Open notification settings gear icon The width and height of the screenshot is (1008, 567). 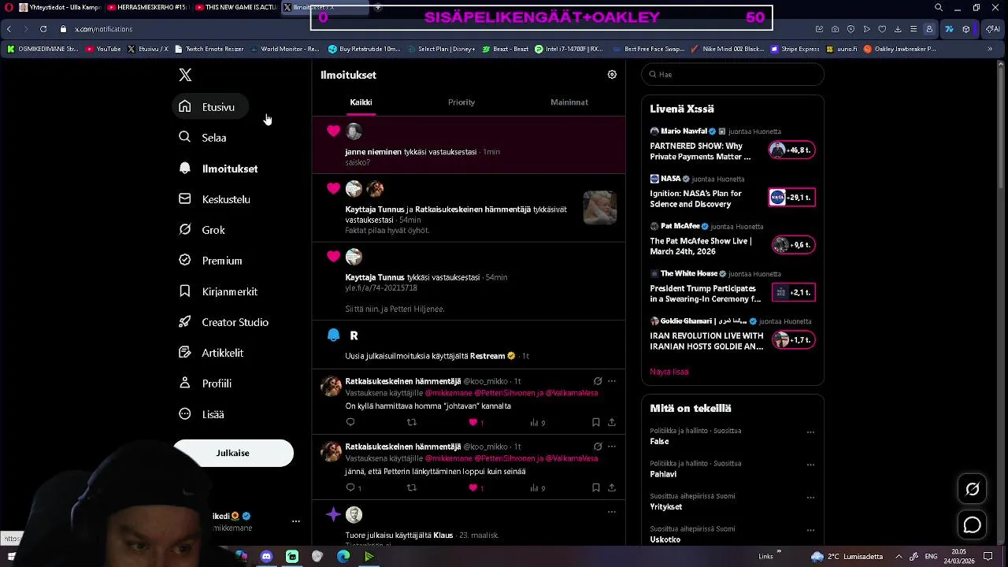[612, 75]
